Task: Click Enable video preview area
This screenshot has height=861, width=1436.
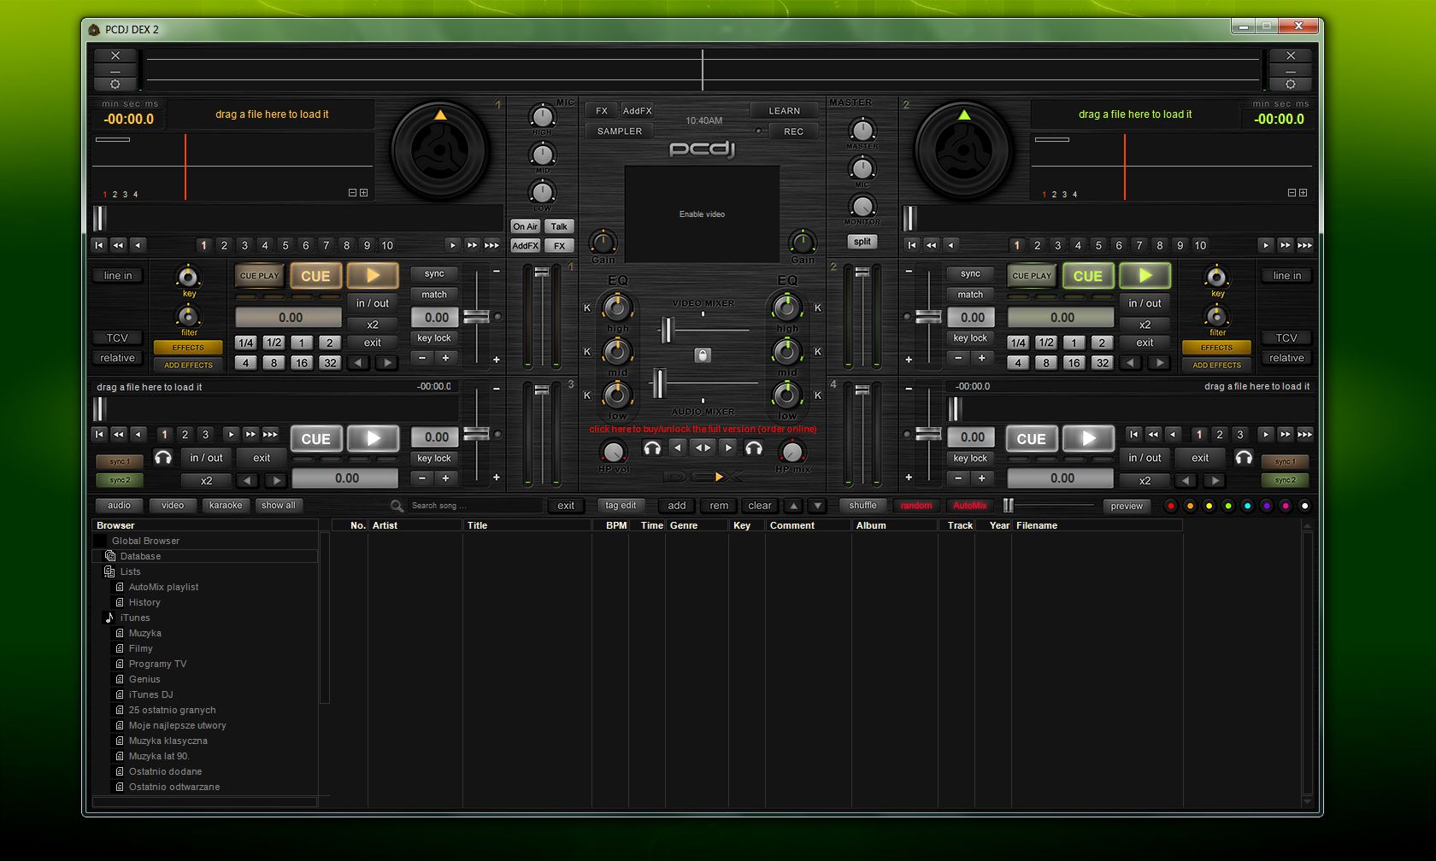Action: click(702, 214)
